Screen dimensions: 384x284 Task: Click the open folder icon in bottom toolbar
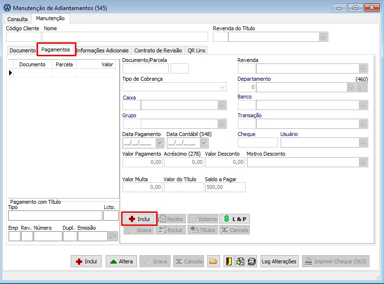tap(213, 261)
